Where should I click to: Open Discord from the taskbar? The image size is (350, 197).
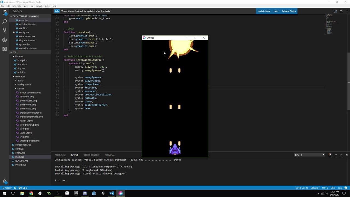click(x=85, y=193)
